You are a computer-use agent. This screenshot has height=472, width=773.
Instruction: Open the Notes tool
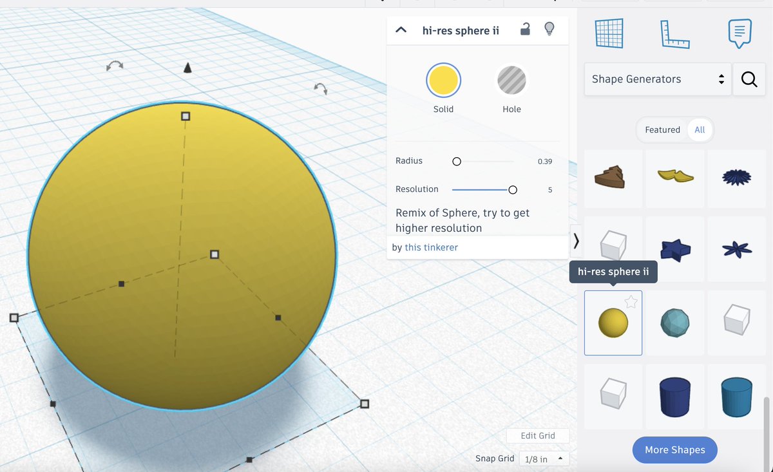(738, 33)
